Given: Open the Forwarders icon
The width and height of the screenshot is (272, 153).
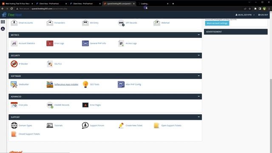Looking at the screenshot, I should tap(50, 23).
